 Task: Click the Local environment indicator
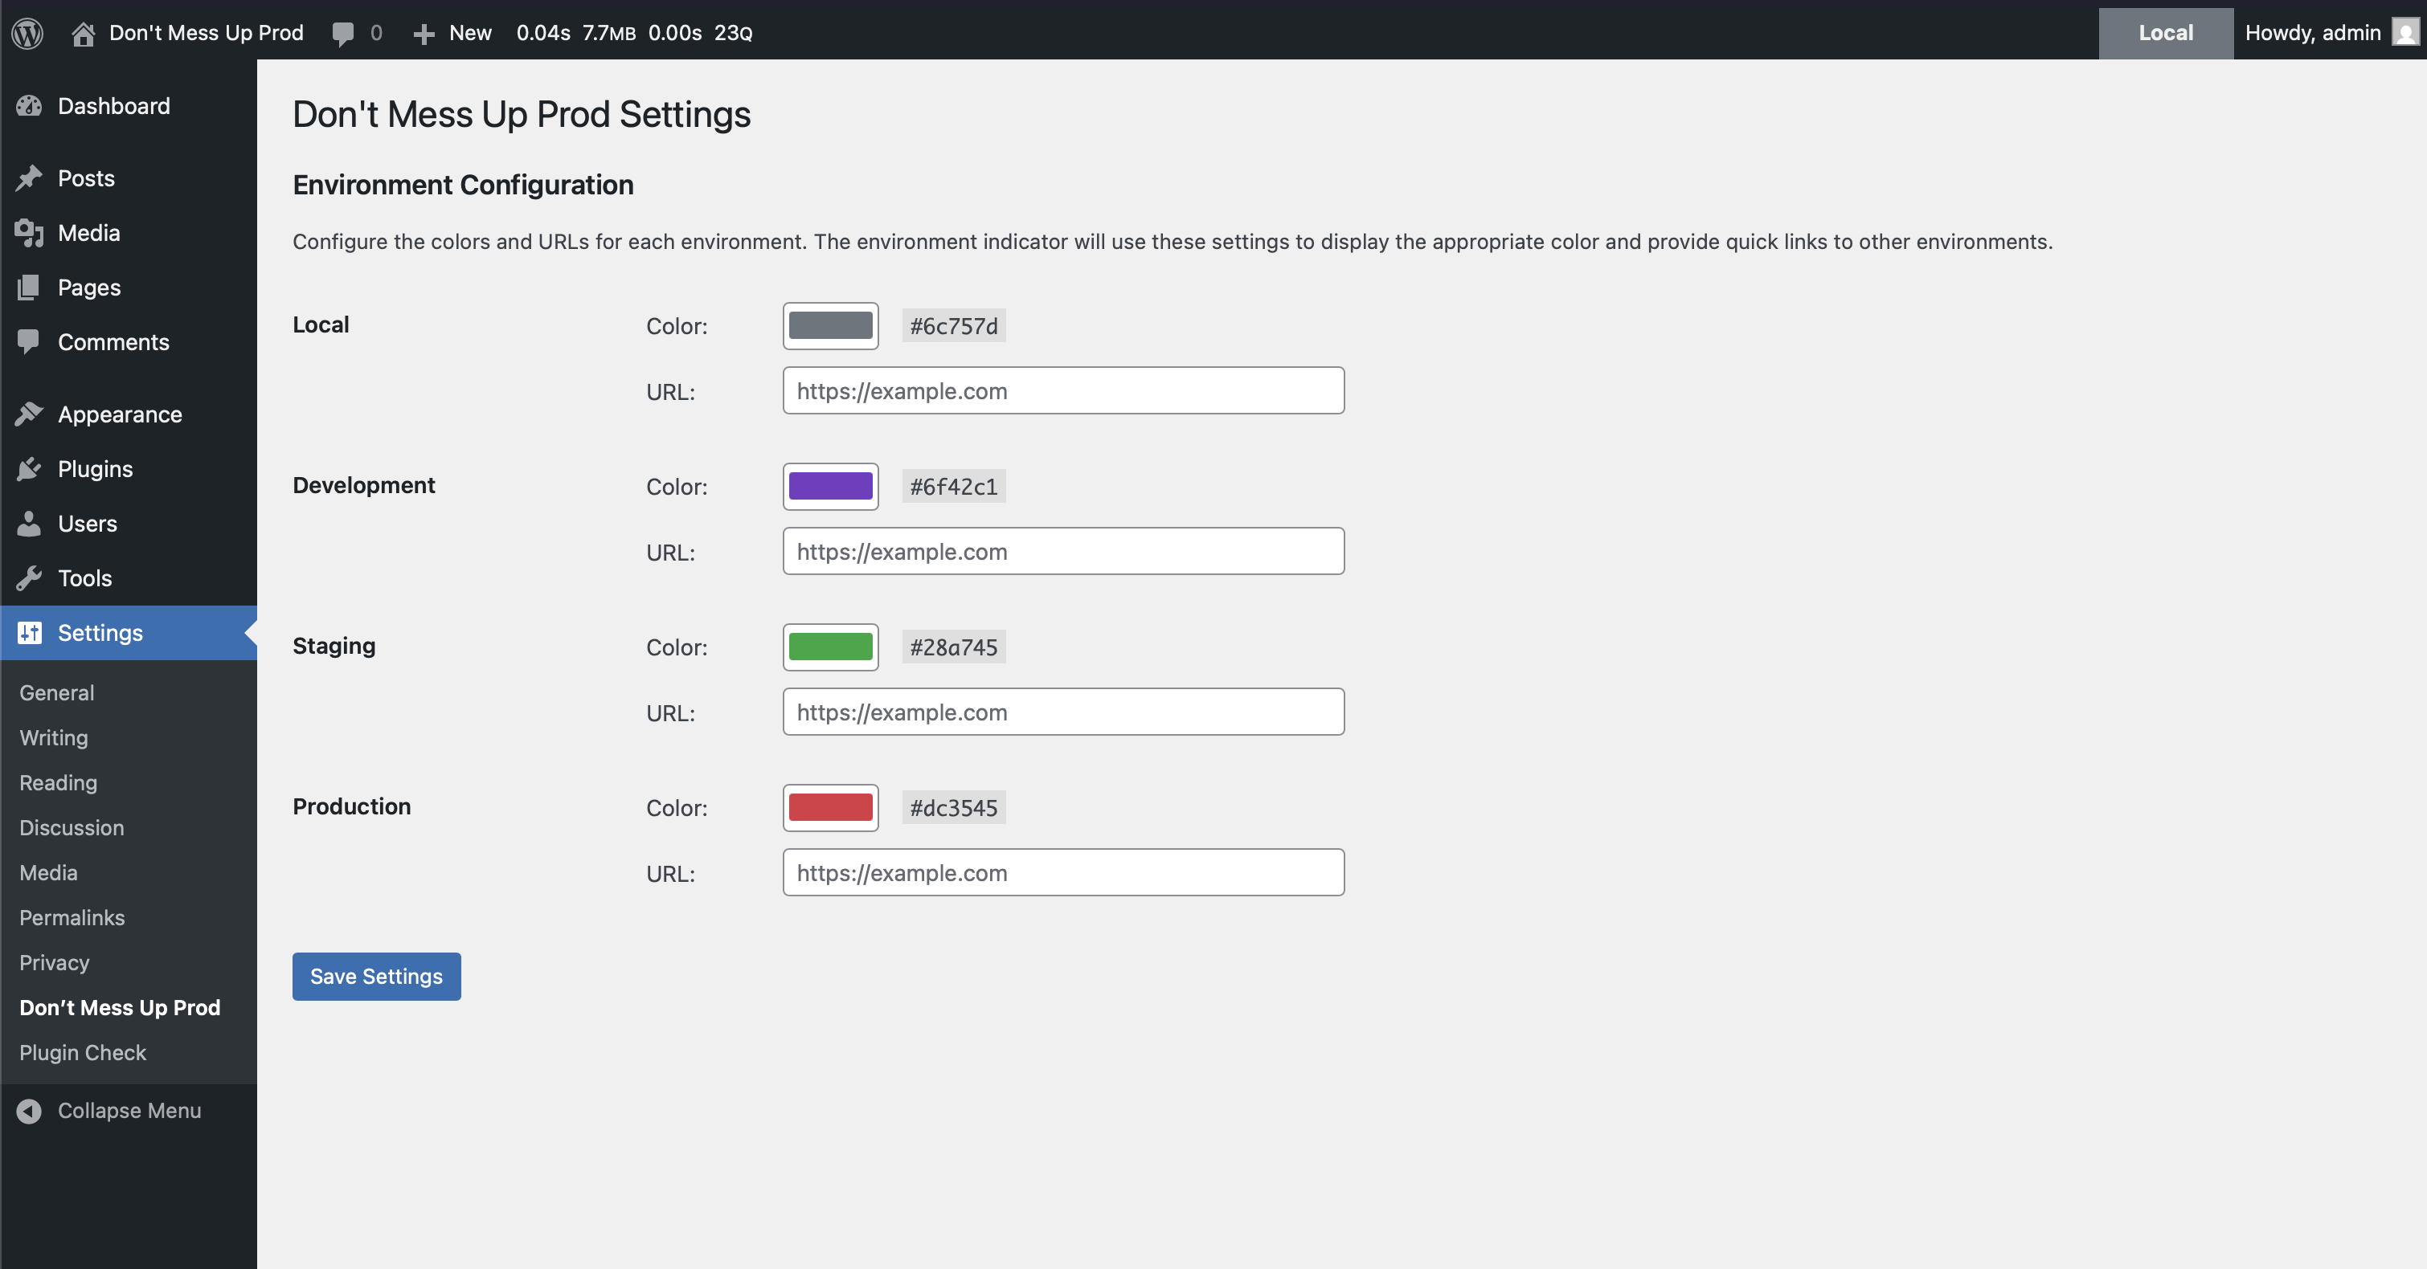coord(2164,33)
